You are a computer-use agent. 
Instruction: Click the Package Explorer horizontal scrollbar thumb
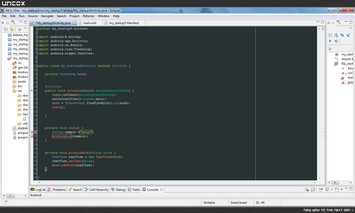[x=10, y=196]
